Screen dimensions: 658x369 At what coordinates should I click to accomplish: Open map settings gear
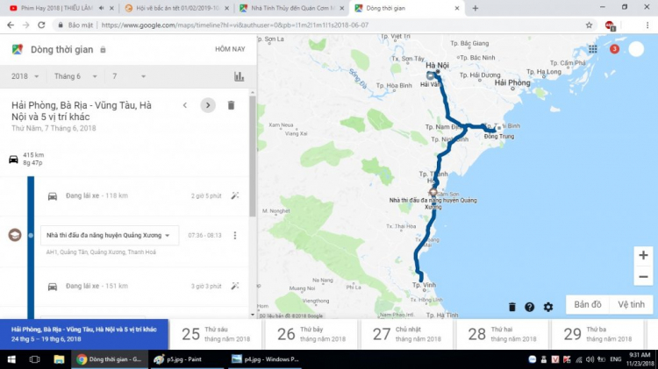coord(548,307)
